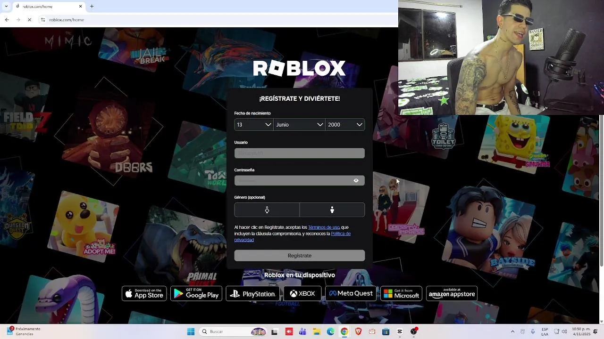Open Microsoft Store from the taskbar
The image size is (604, 339).
click(x=386, y=332)
